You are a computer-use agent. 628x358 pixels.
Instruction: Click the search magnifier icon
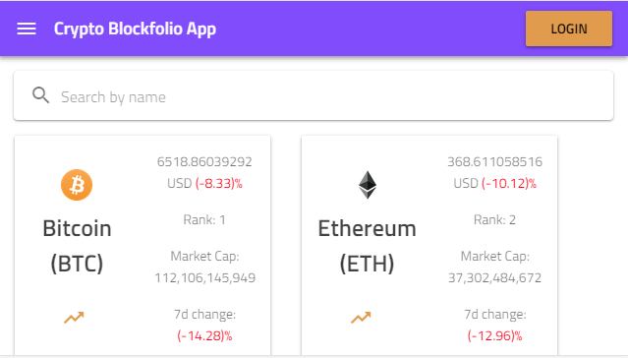[40, 95]
